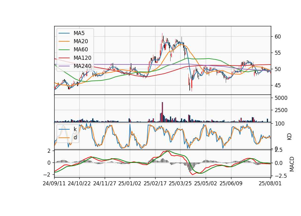The height and width of the screenshot is (216, 301).
Task: Click the k label in KD legend
Action: coord(75,129)
